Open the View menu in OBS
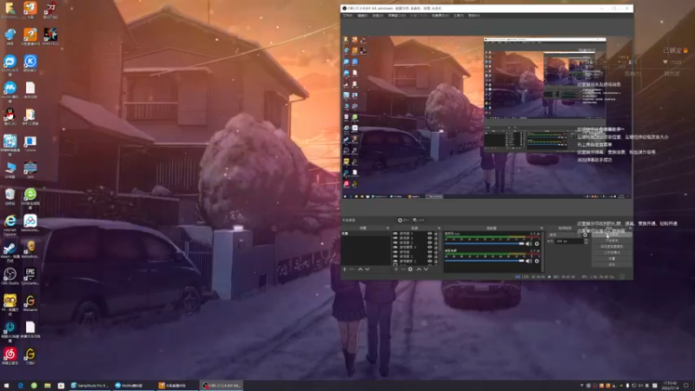The height and width of the screenshot is (391, 695). pyautogui.click(x=377, y=16)
